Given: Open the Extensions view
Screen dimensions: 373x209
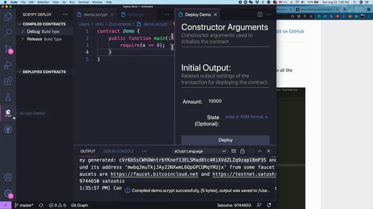Looking at the screenshot, I should click(x=8, y=81).
